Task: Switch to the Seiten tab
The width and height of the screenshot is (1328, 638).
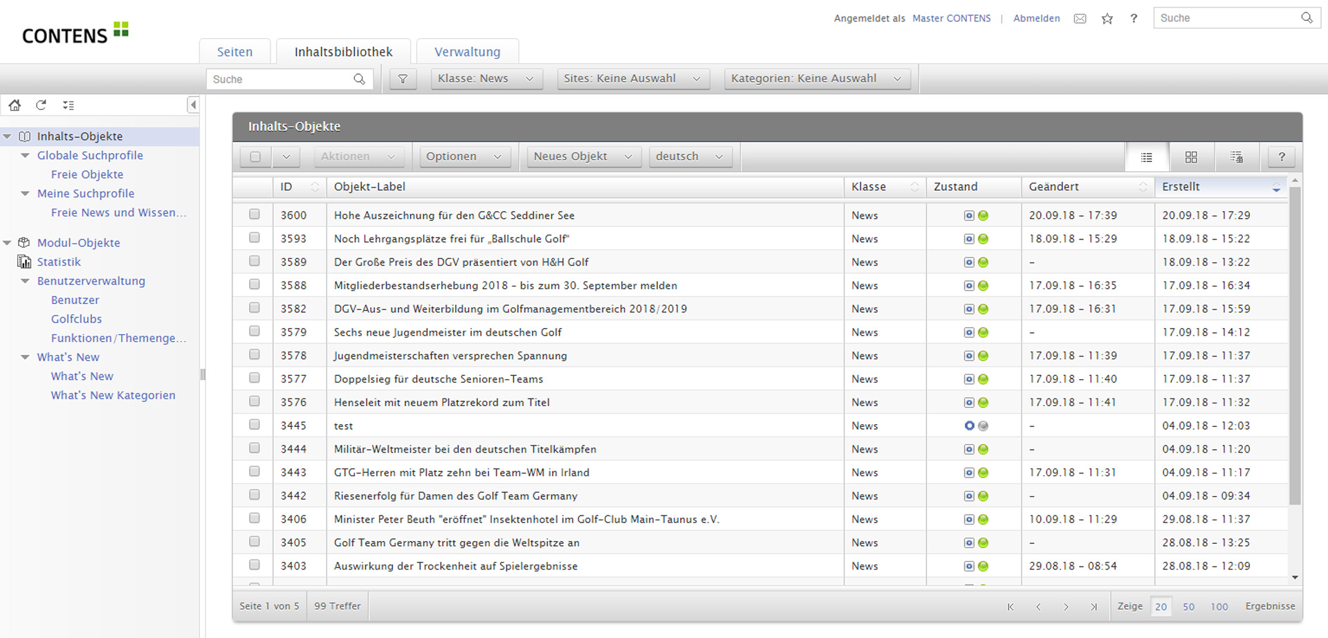Action: pyautogui.click(x=234, y=52)
